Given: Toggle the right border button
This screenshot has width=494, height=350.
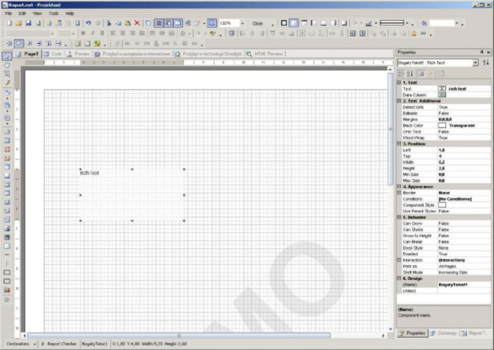Looking at the screenshot, I should [x=333, y=23].
